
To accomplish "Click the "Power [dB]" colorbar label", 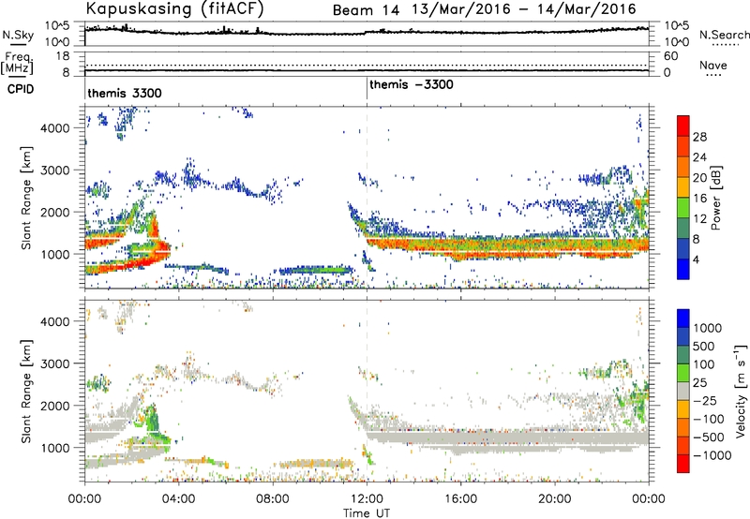I will [x=715, y=198].
